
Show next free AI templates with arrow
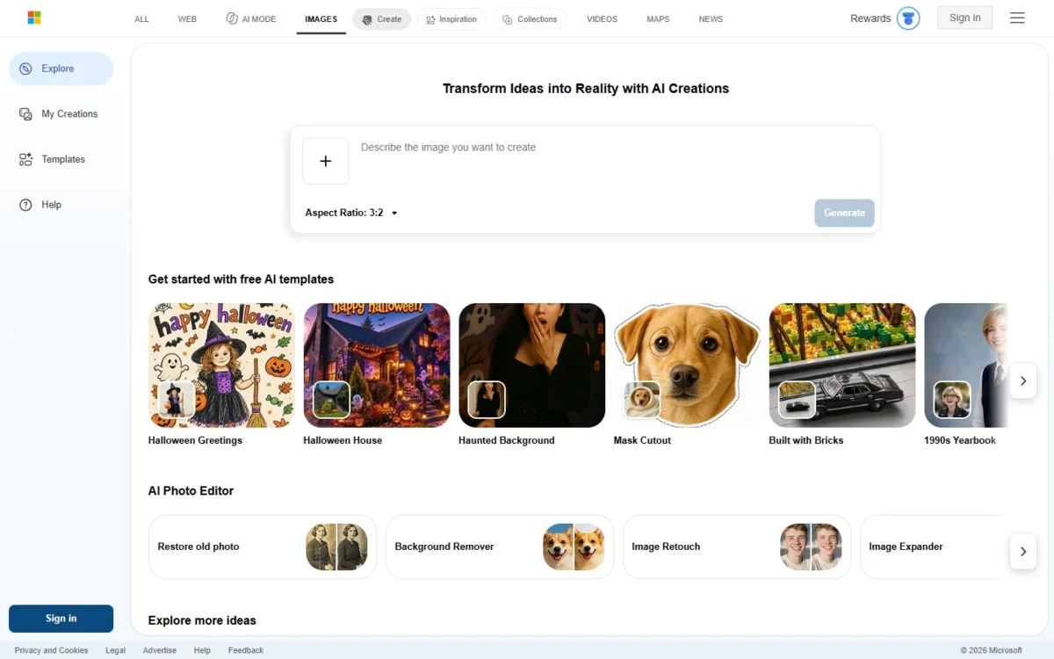coord(1023,381)
